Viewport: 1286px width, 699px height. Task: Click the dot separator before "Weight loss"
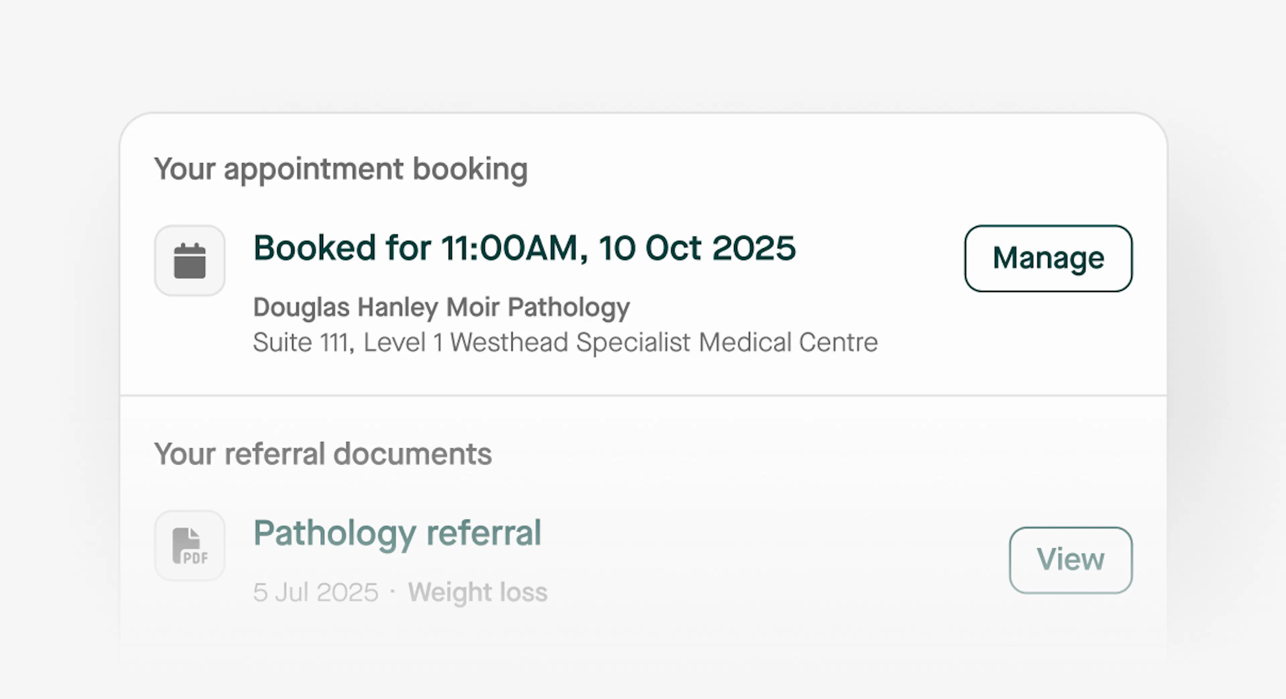(x=393, y=592)
